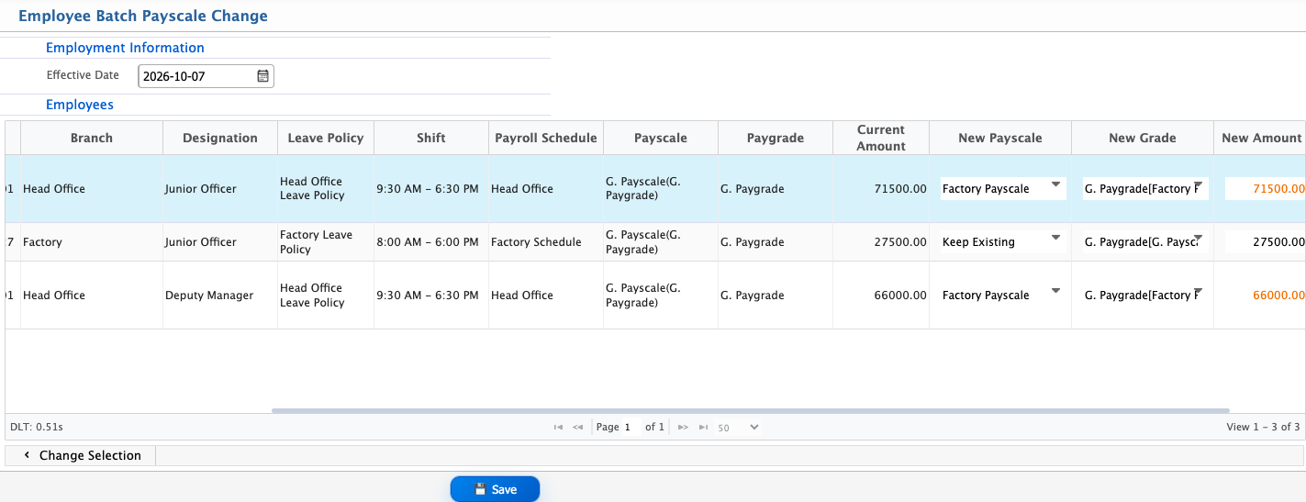This screenshot has width=1306, height=502.
Task: Click the 8:00 AM – 6:00 PM shift cell
Action: click(x=431, y=242)
